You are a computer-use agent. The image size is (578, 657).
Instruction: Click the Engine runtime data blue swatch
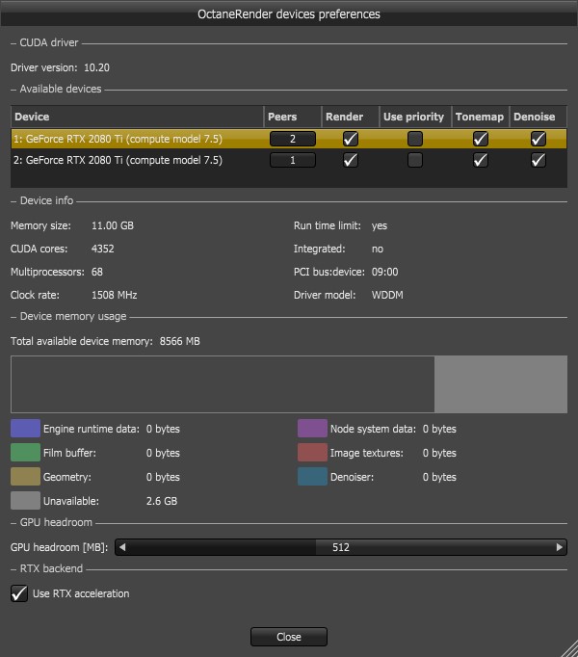pyautogui.click(x=26, y=429)
